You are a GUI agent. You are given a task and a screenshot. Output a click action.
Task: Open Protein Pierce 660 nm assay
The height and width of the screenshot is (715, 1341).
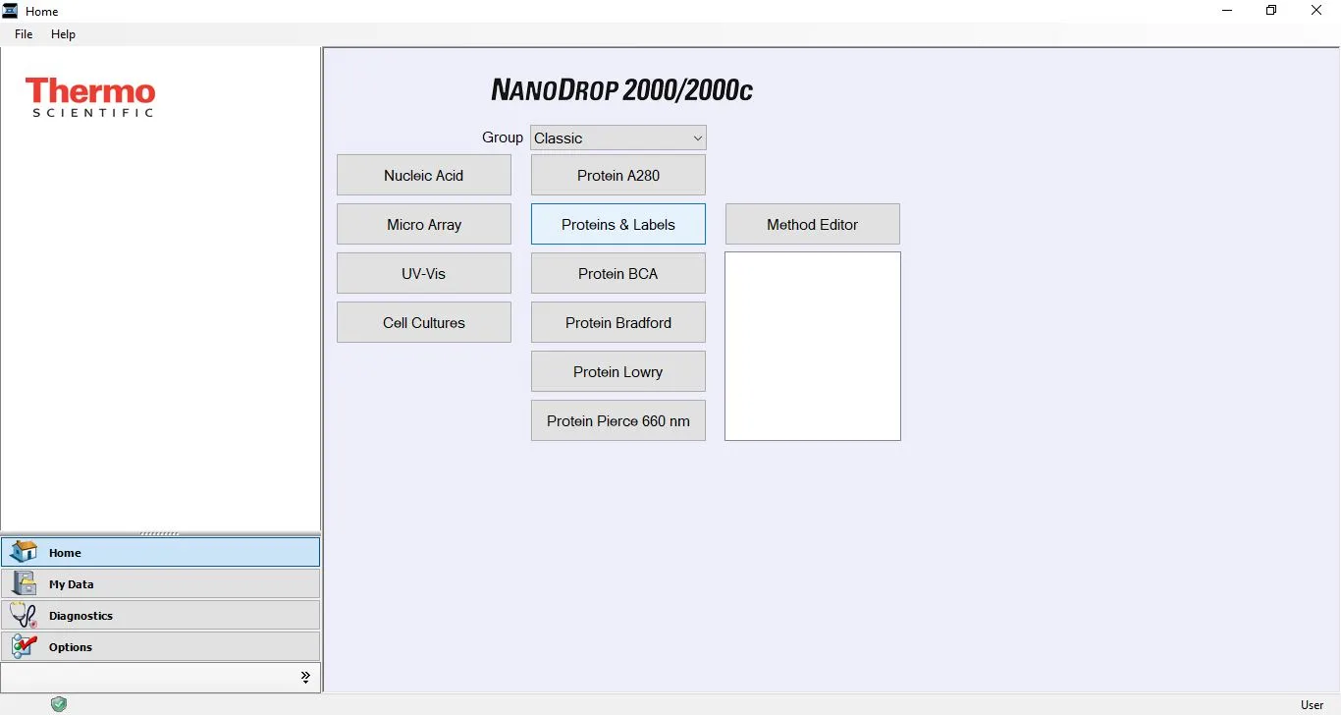point(618,420)
